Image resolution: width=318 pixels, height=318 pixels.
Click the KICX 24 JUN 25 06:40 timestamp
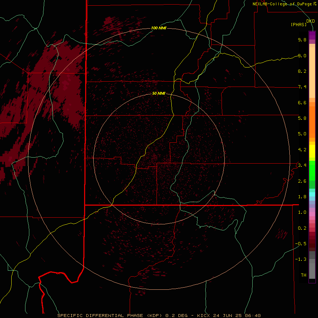[x=229, y=316]
